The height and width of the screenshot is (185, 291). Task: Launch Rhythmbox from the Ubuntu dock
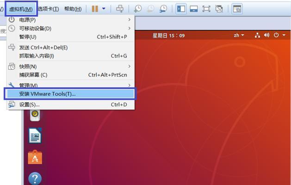pos(35,115)
